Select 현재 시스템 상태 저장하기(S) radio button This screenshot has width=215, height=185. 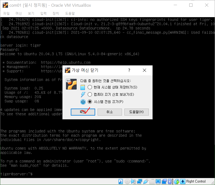pos(90,87)
